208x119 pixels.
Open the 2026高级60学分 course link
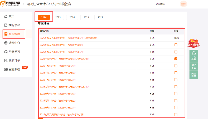tap(57, 94)
